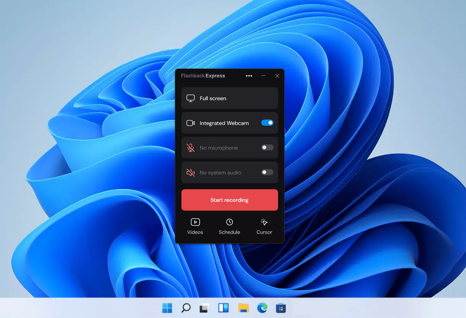
Task: Close the Flashback Express window
Action: 277,76
